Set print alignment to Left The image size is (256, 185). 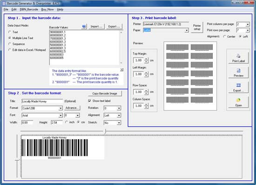240,36
